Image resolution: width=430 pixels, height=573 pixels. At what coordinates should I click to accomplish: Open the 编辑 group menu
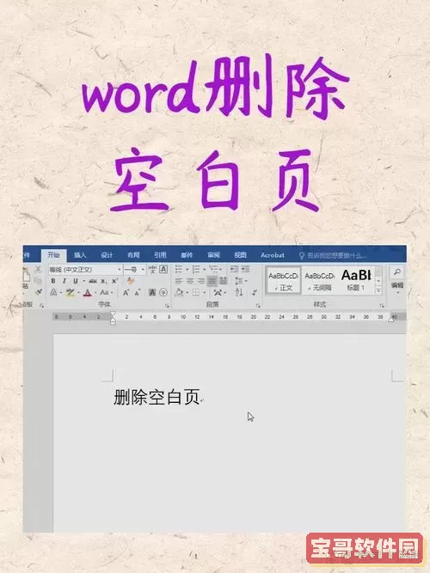(397, 285)
